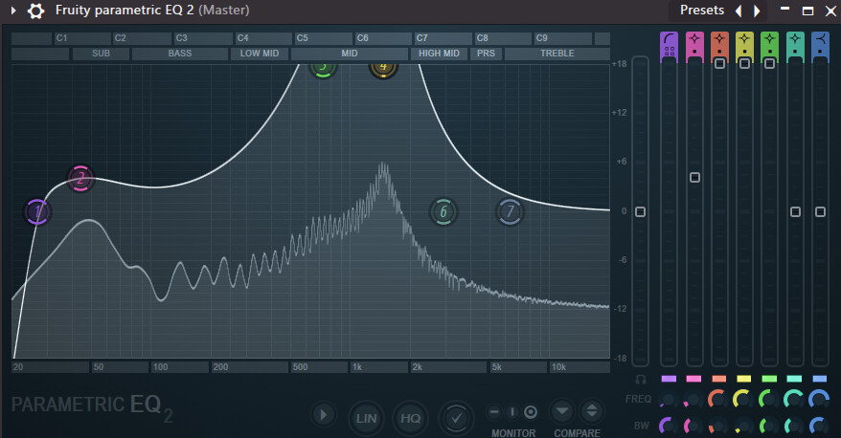Click the BASS frequency range label

[x=180, y=54]
